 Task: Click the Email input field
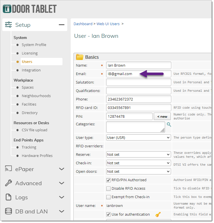[139, 74]
